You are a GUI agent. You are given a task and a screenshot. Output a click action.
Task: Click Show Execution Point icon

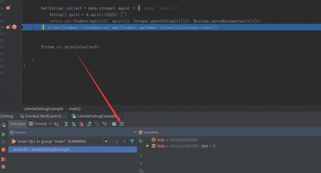click(x=57, y=124)
